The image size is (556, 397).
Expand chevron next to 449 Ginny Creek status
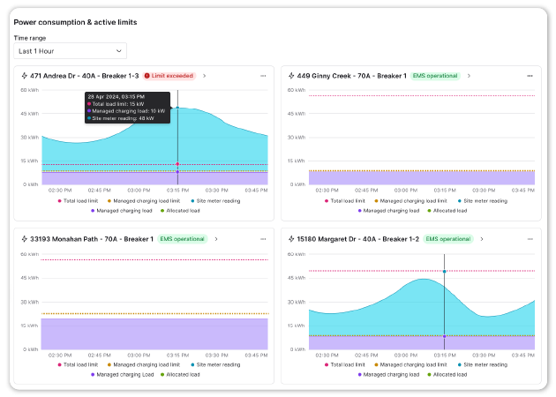point(470,76)
